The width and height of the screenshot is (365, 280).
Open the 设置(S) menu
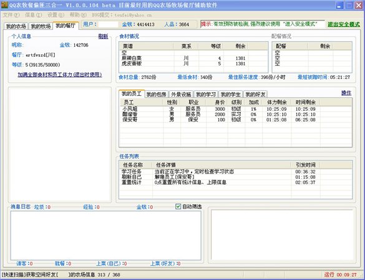point(56,15)
